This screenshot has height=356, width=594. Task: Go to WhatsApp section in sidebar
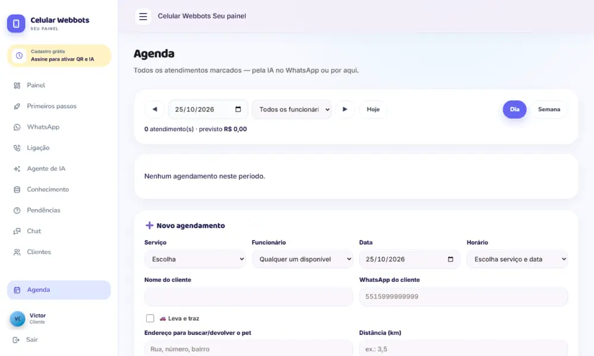click(x=59, y=127)
